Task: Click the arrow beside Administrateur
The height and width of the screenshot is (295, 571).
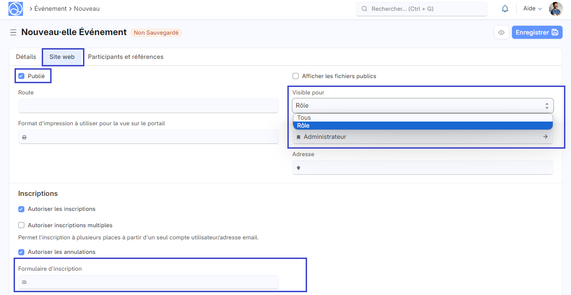Action: click(545, 137)
